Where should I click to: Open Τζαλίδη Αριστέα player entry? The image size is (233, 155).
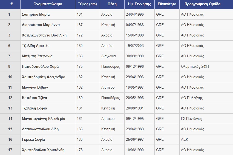[x=36, y=46]
